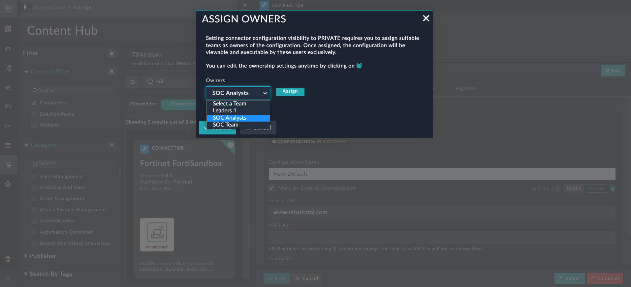Click the Export button
This screenshot has width=631, height=287.
[570, 278]
